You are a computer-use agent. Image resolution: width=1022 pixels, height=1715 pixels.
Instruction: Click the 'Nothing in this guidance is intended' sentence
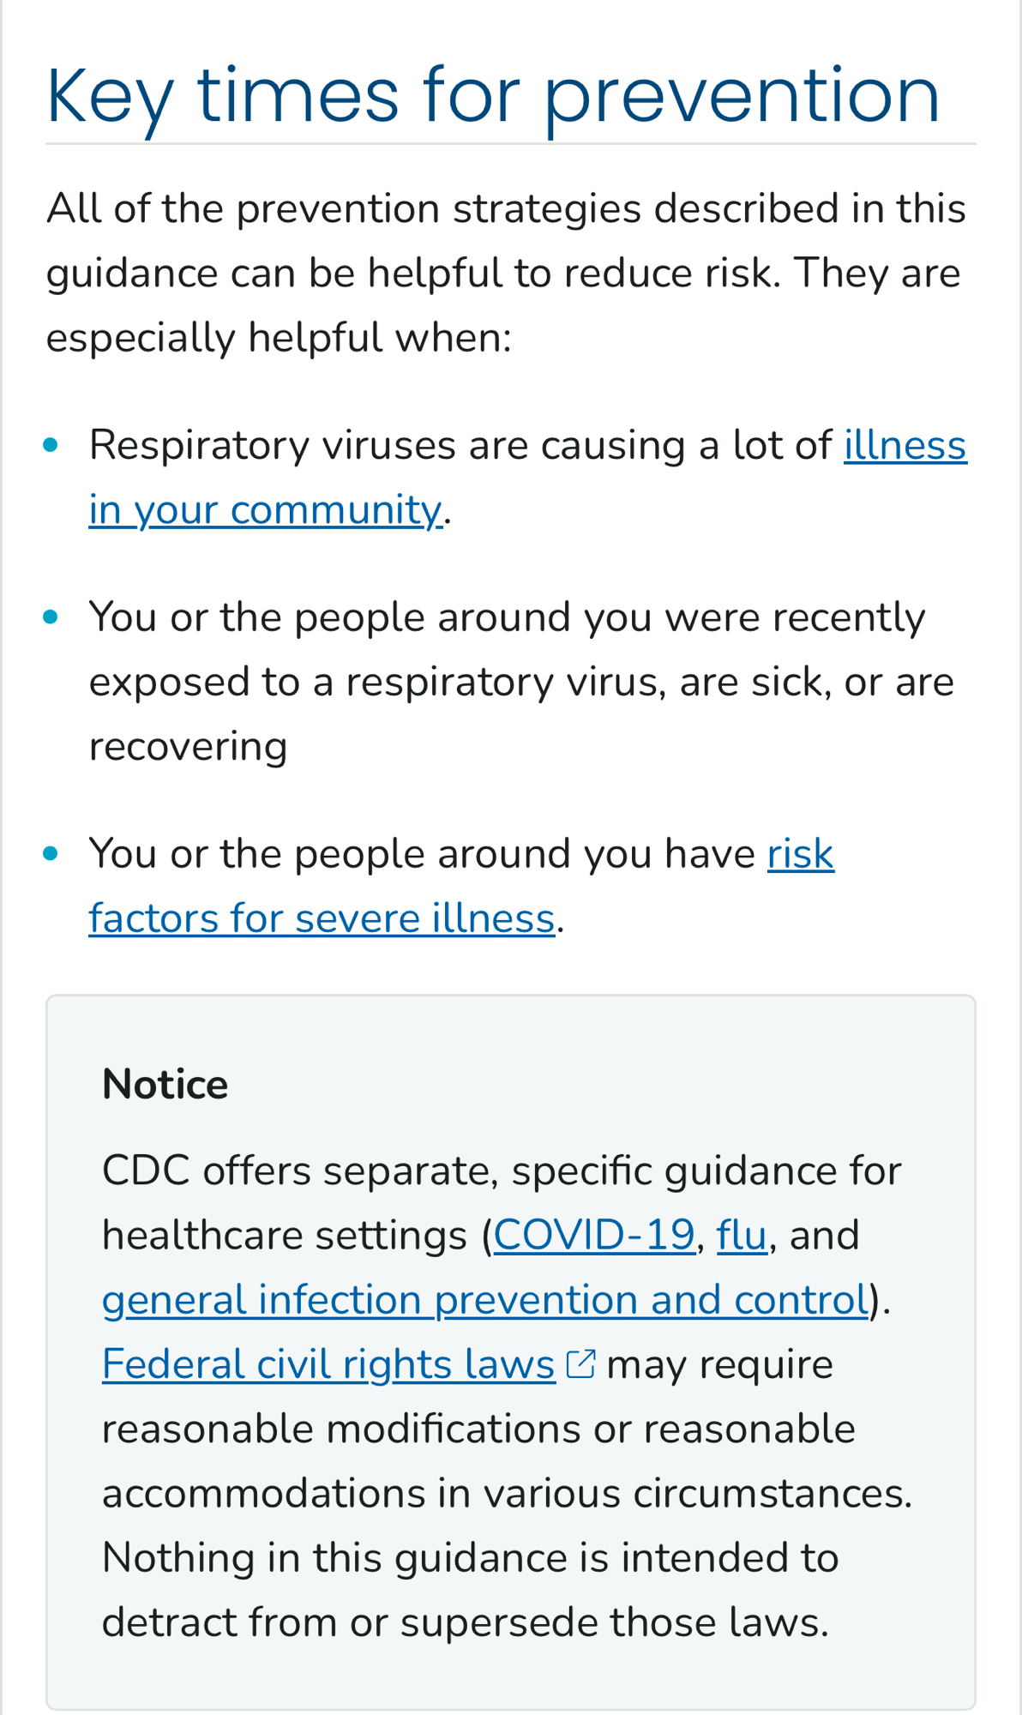(x=470, y=1558)
